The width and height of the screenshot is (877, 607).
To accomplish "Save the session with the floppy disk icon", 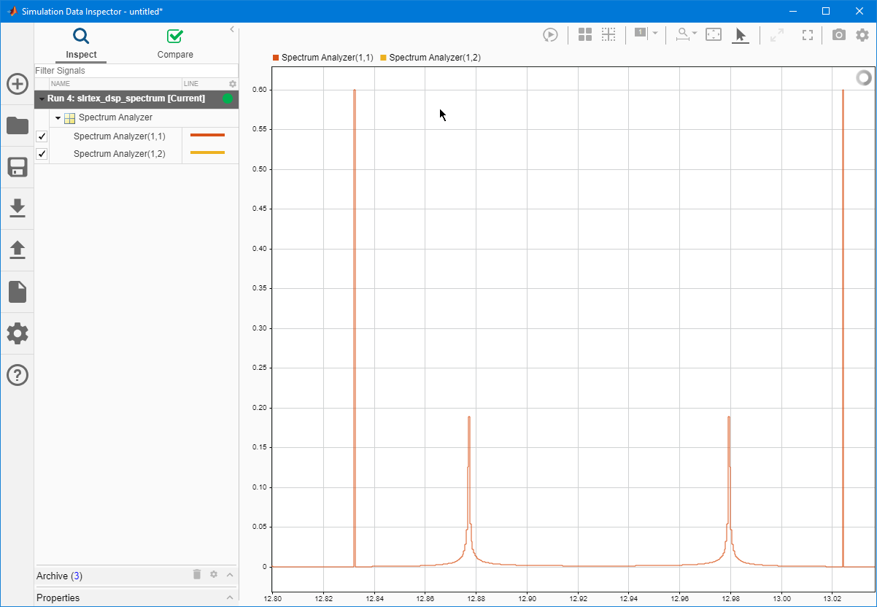I will coord(18,167).
